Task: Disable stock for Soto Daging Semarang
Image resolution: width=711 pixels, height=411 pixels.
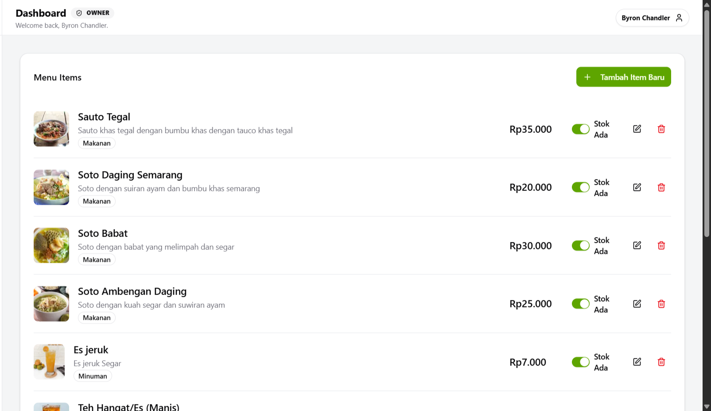Action: point(580,187)
